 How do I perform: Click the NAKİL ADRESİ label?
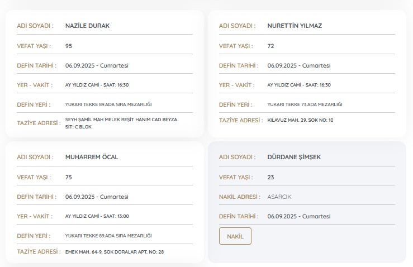239,197
